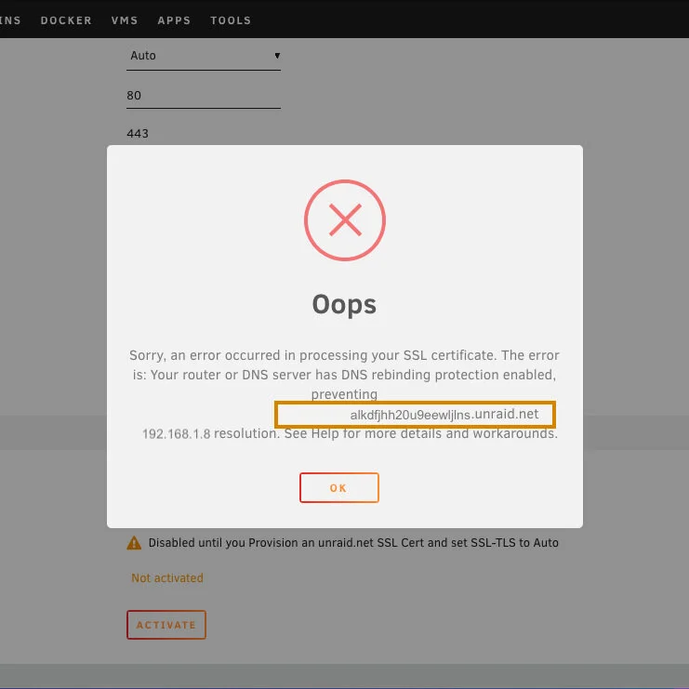Click the 192.168.1.8 IP address text
The height and width of the screenshot is (689, 689).
pyautogui.click(x=177, y=433)
